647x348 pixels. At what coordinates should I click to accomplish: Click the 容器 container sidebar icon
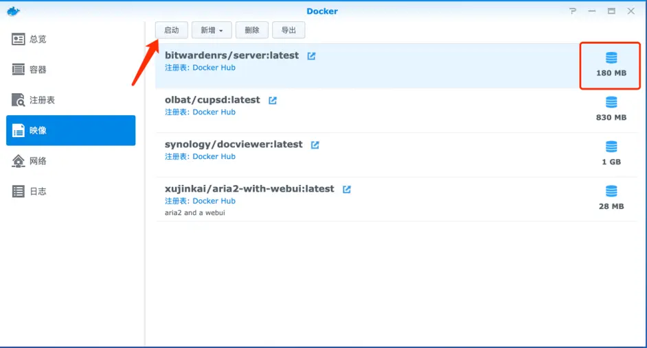point(18,69)
